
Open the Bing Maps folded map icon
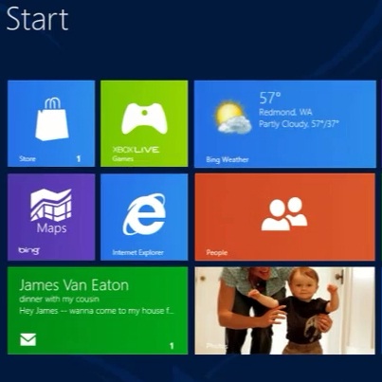click(x=51, y=205)
